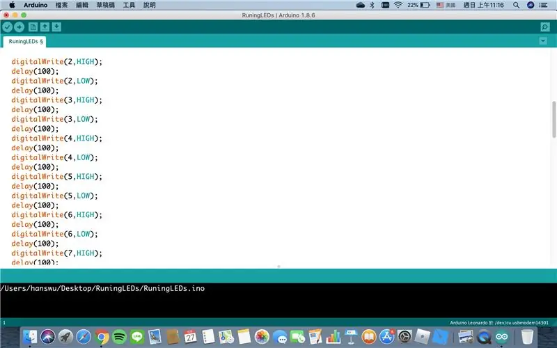Image resolution: width=557 pixels, height=348 pixels.
Task: Open Siri from the menu bar
Action: coord(531,5)
